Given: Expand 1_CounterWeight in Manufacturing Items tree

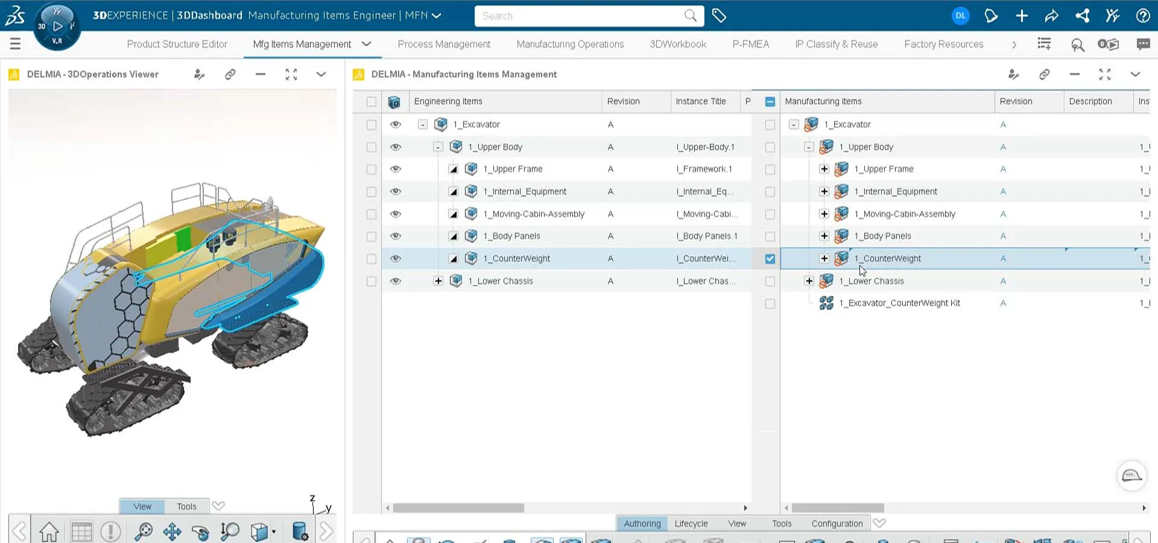Looking at the screenshot, I should click(x=824, y=258).
